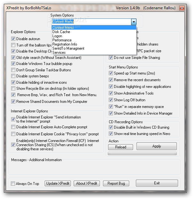Screen dimensions: 193x199
Task: Uncheck Do not use Simple File Sharing
Action: 111,58
